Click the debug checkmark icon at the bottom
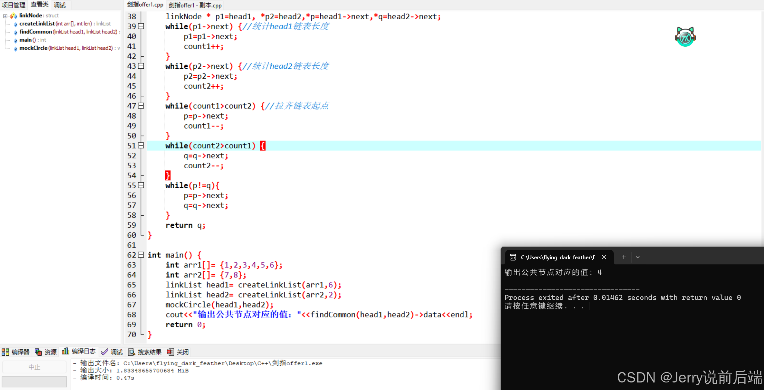The width and height of the screenshot is (764, 390). 104,352
